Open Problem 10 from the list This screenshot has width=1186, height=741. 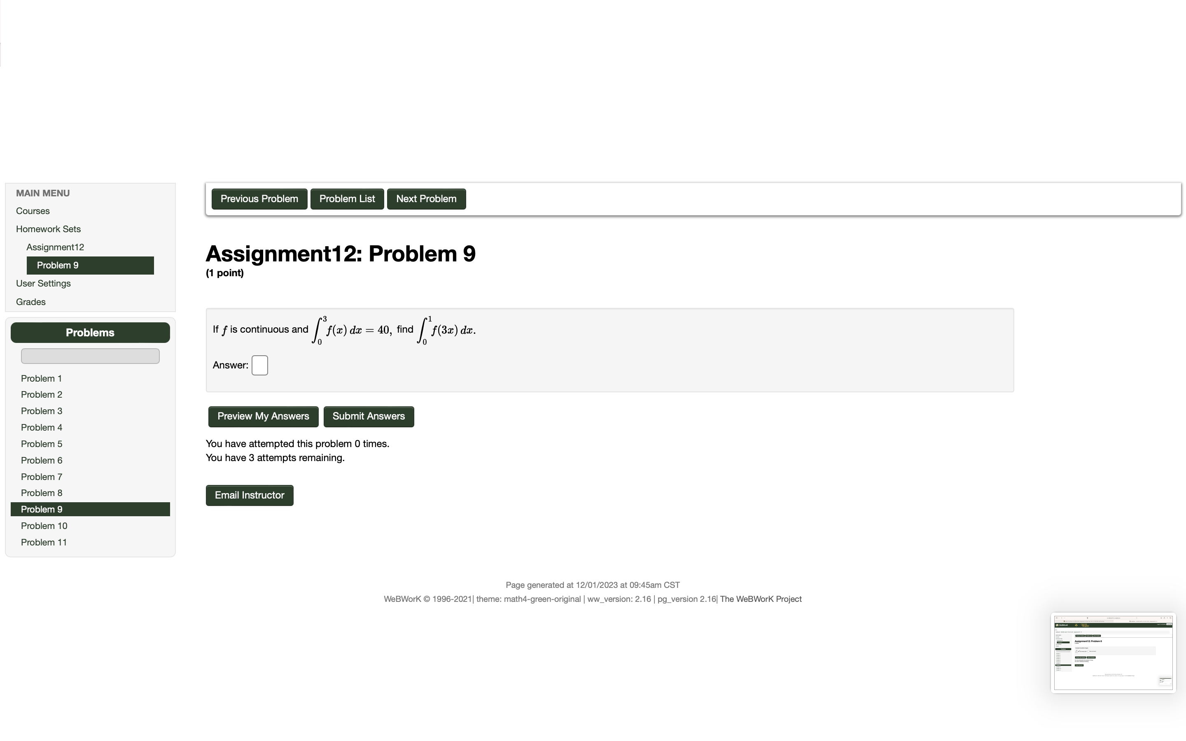click(x=44, y=526)
